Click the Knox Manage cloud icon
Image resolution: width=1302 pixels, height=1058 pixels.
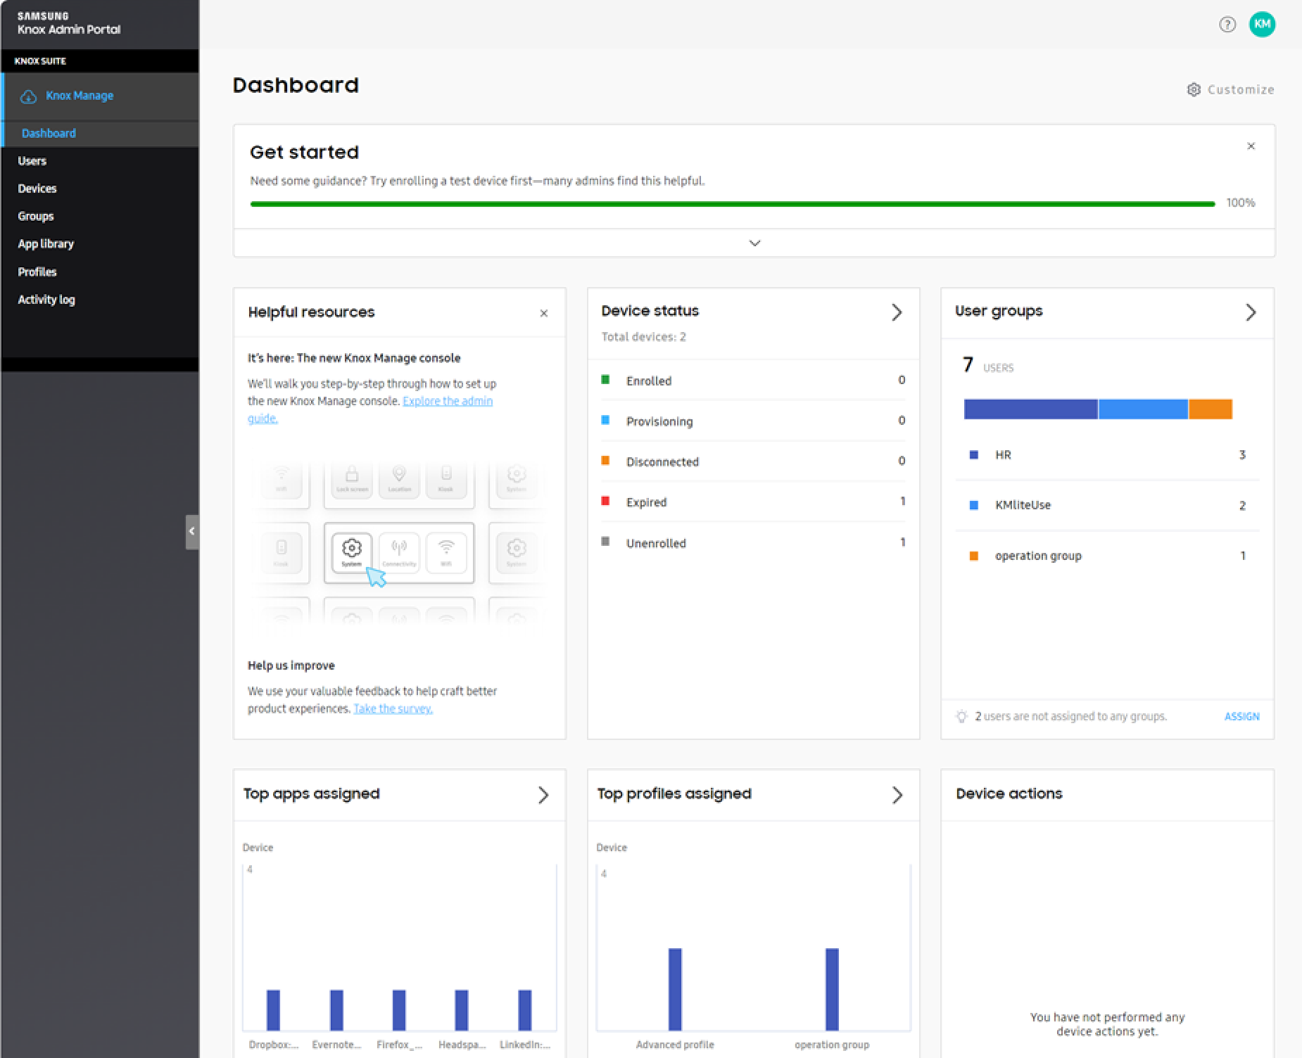(28, 96)
